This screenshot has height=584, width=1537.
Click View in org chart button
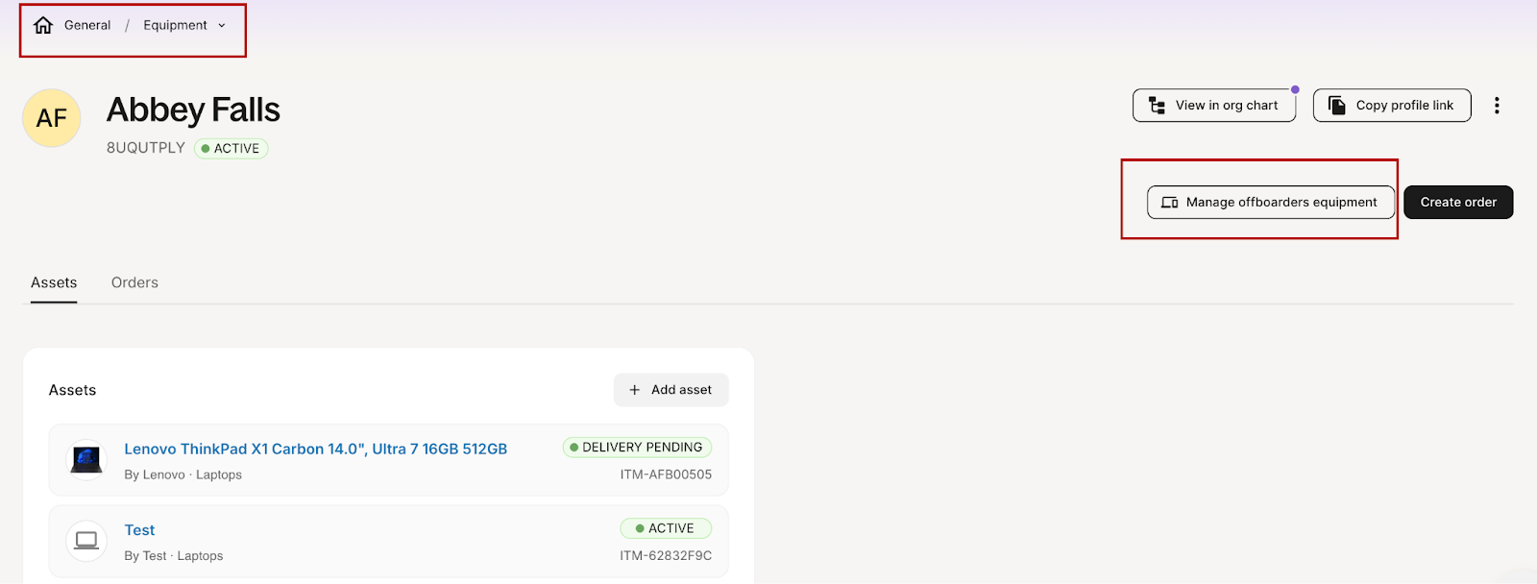(x=1214, y=106)
